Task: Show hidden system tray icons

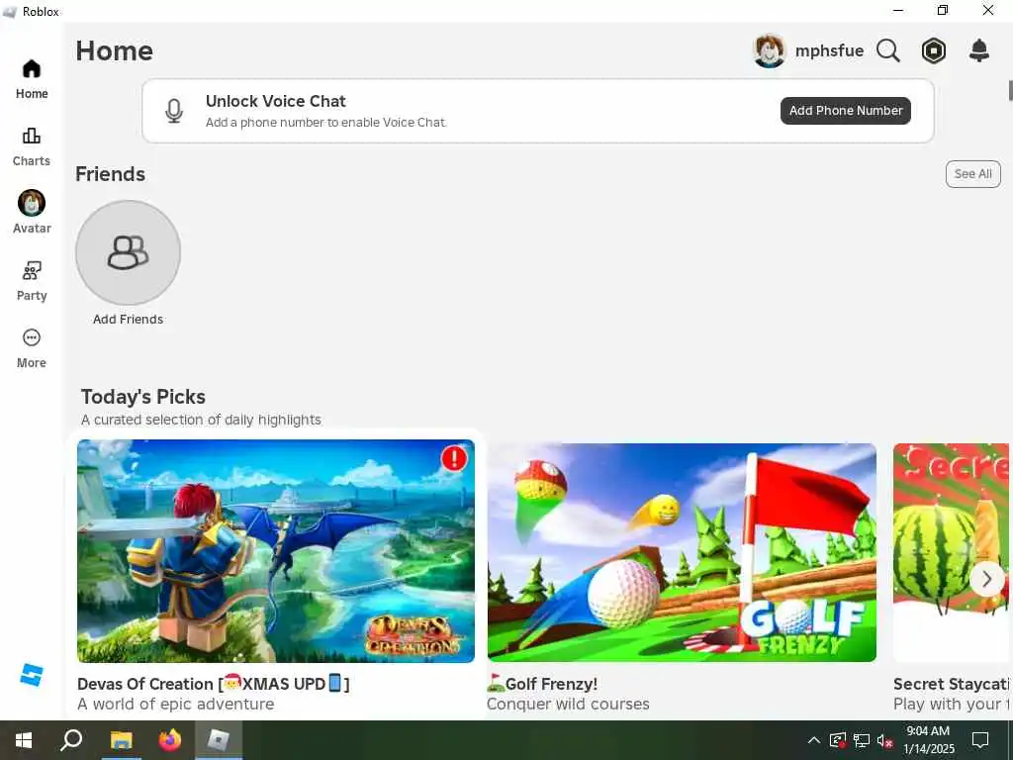Action: click(814, 740)
